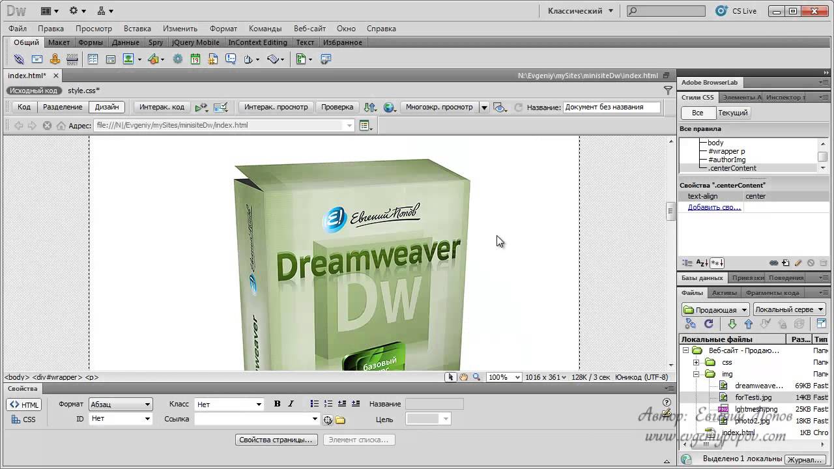Insert a Named Anchor using the anchor icon

click(x=55, y=59)
